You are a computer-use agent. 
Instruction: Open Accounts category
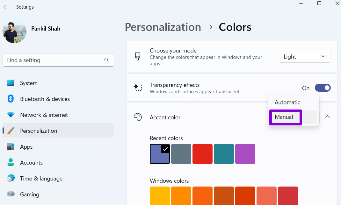pyautogui.click(x=58, y=162)
